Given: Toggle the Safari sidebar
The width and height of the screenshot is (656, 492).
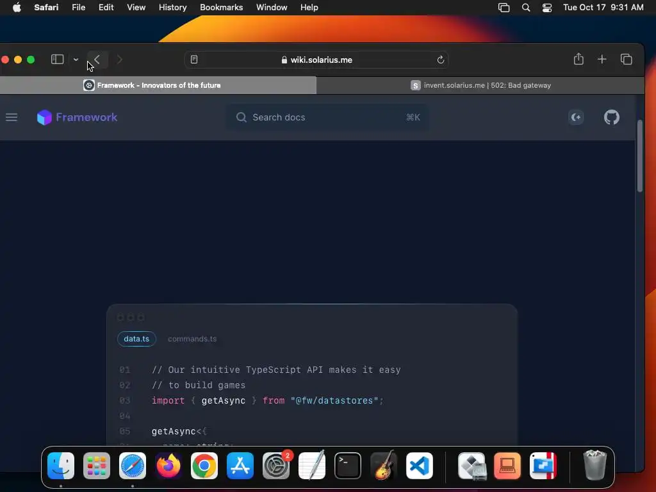Looking at the screenshot, I should (57, 60).
